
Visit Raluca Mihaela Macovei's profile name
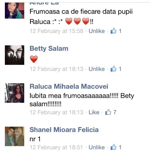click(69, 86)
